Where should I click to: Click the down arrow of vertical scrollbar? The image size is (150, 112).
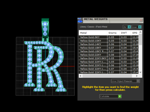coord(140,72)
